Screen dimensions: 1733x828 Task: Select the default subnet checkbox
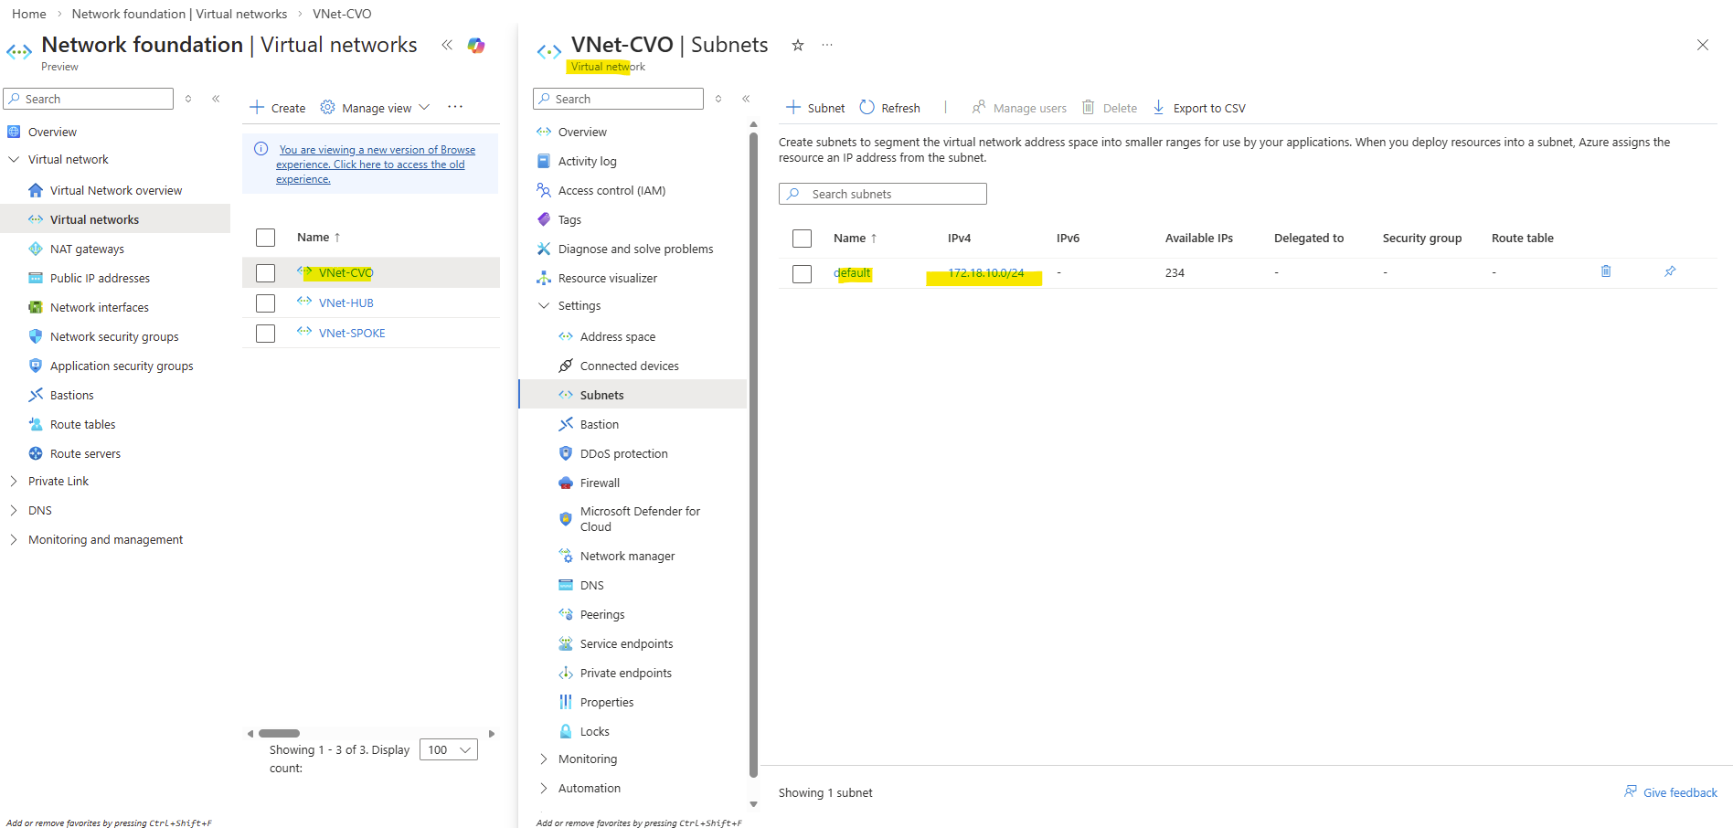[803, 274]
